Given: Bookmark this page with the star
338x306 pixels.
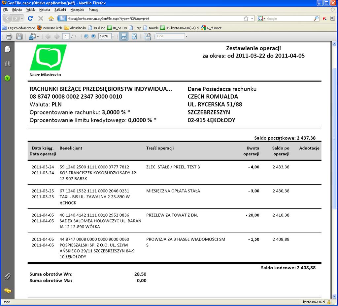Looking at the screenshot, I should [246, 19].
